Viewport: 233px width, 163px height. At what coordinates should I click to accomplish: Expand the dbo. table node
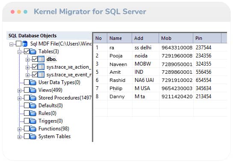(x=27, y=60)
